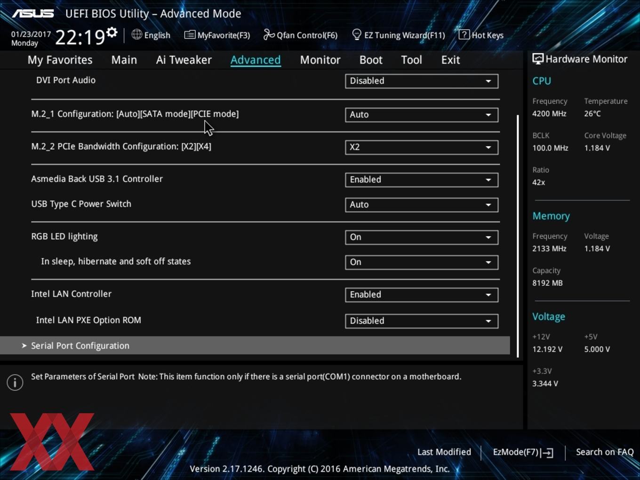The image size is (640, 480).
Task: Open the Intel LAN Controller dropdown
Action: click(x=422, y=295)
